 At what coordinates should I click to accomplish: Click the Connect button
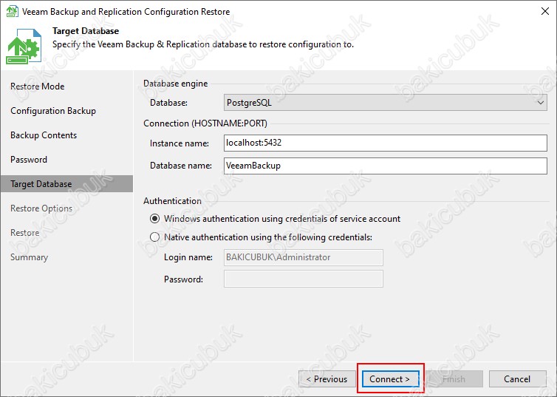[390, 379]
